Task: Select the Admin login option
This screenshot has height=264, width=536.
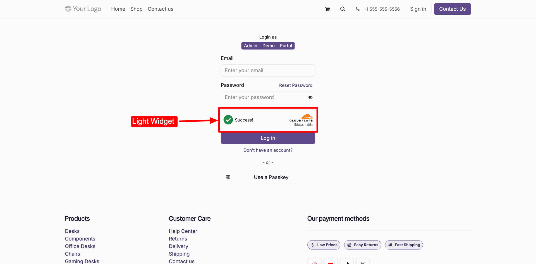Action: tap(250, 46)
